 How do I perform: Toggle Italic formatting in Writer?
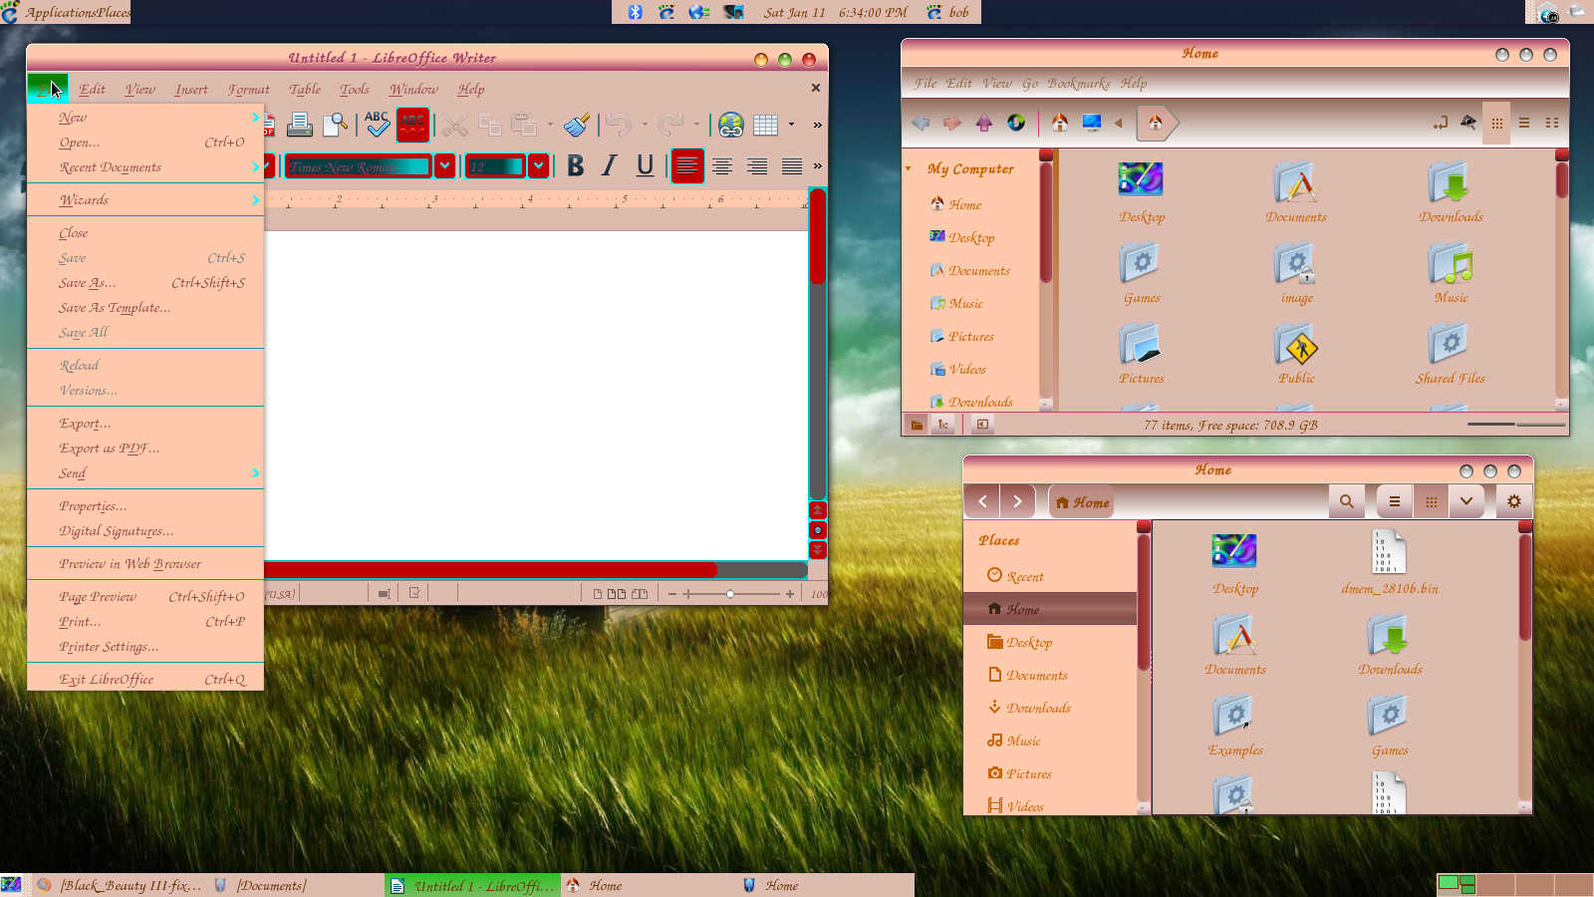610,165
